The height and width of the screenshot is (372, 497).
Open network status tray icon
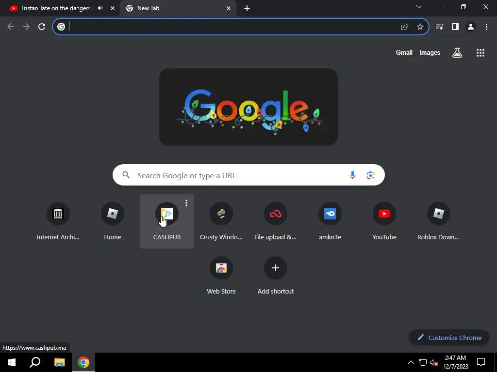pos(423,362)
